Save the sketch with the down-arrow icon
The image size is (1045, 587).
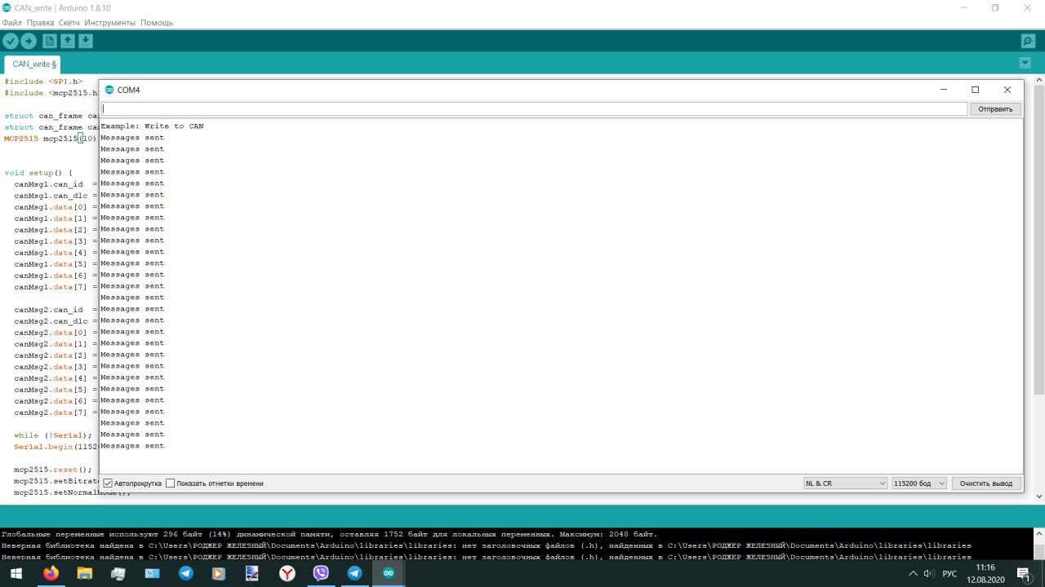(x=86, y=41)
